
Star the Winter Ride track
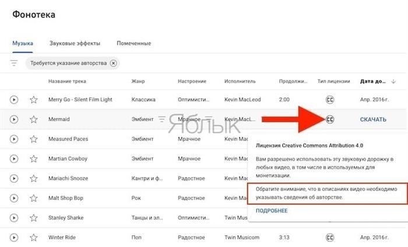click(x=34, y=237)
